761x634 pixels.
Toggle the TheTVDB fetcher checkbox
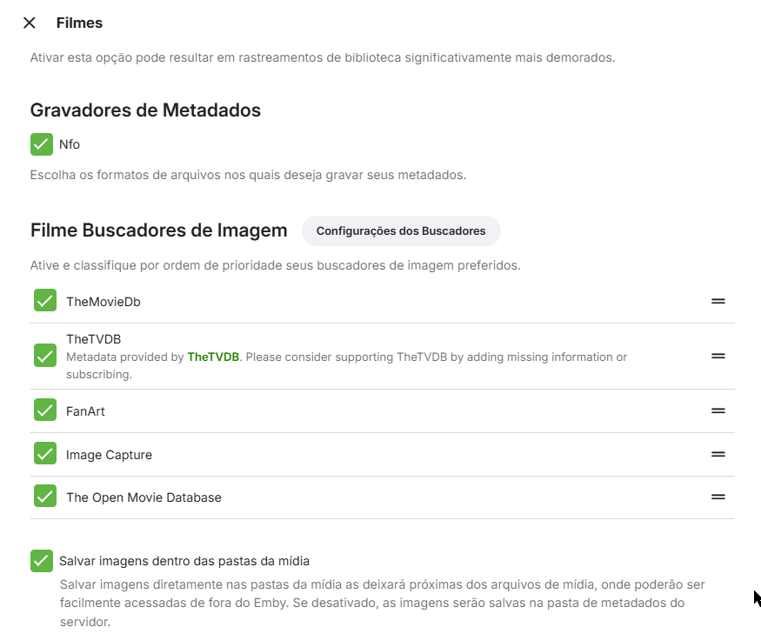point(44,357)
